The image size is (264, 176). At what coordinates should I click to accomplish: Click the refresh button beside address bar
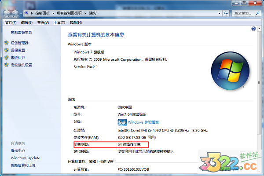click(226, 13)
